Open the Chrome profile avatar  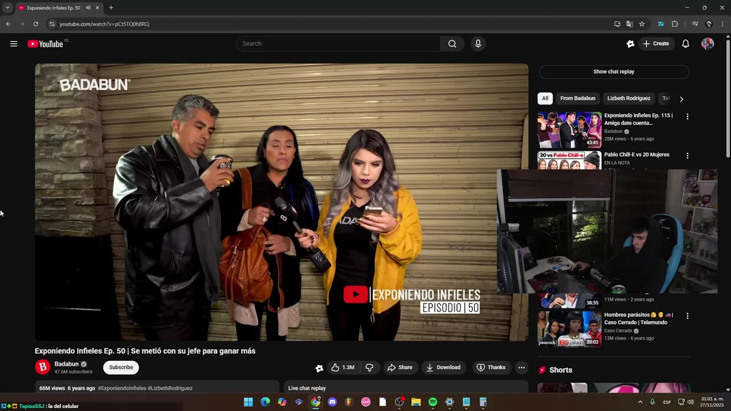click(709, 24)
